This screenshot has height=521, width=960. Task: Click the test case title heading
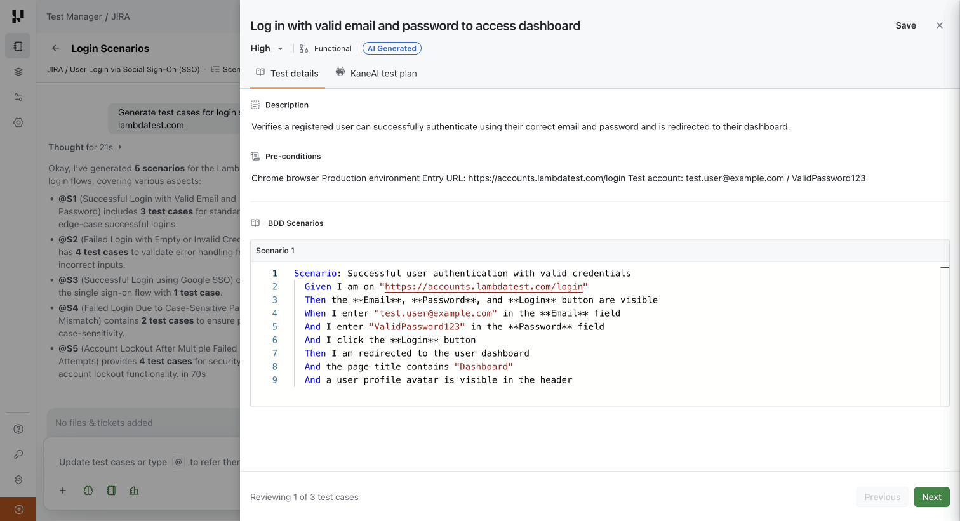tap(415, 25)
